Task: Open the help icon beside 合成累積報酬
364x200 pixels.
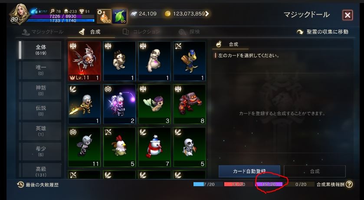Action: [x=349, y=184]
